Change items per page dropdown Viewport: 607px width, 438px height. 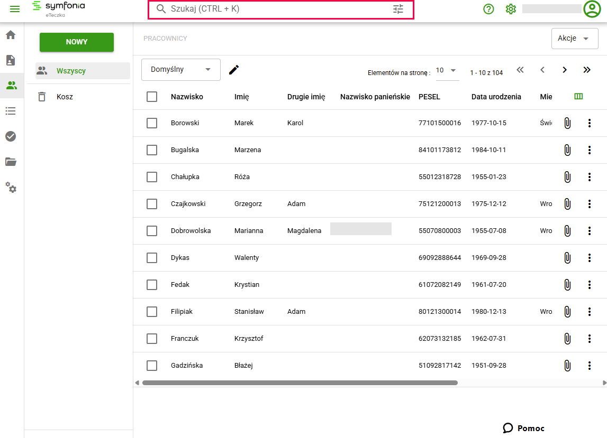[x=447, y=71]
